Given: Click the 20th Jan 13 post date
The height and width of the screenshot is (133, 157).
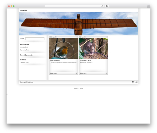Looking at the screenshot, I should tap(53, 37).
